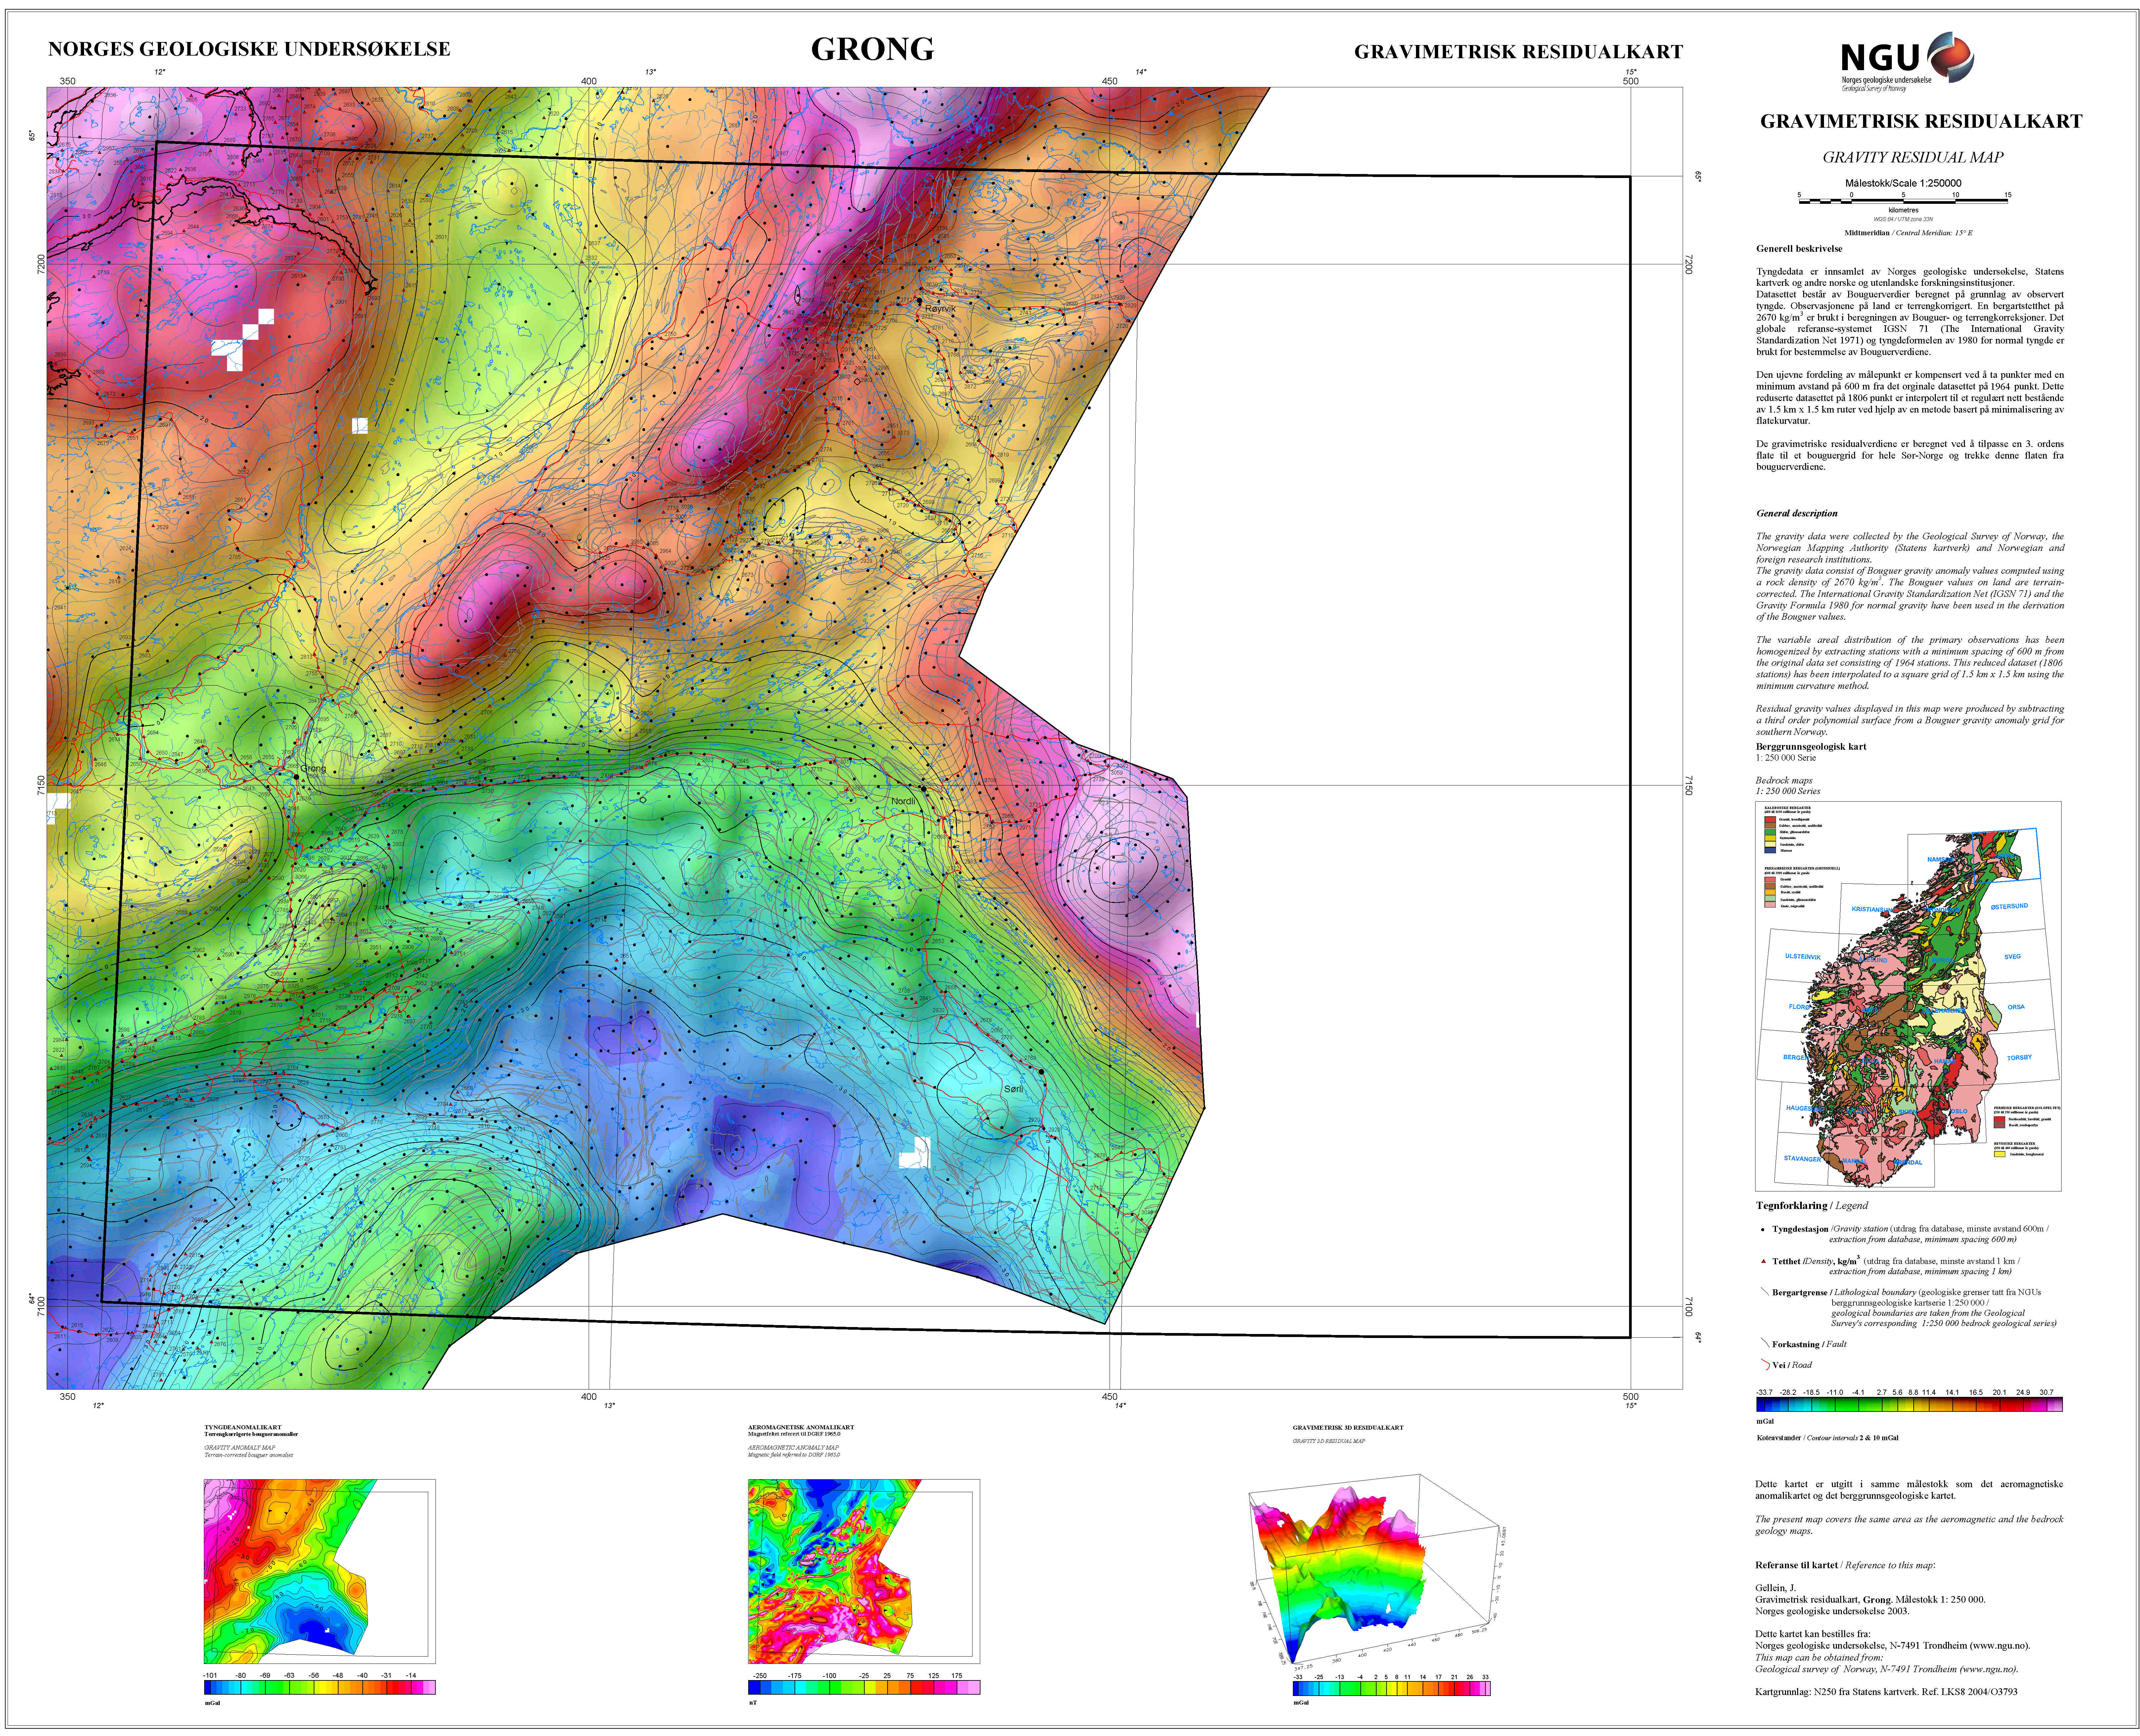Click the Grong town label on the map
2140x1736 pixels.
click(313, 769)
